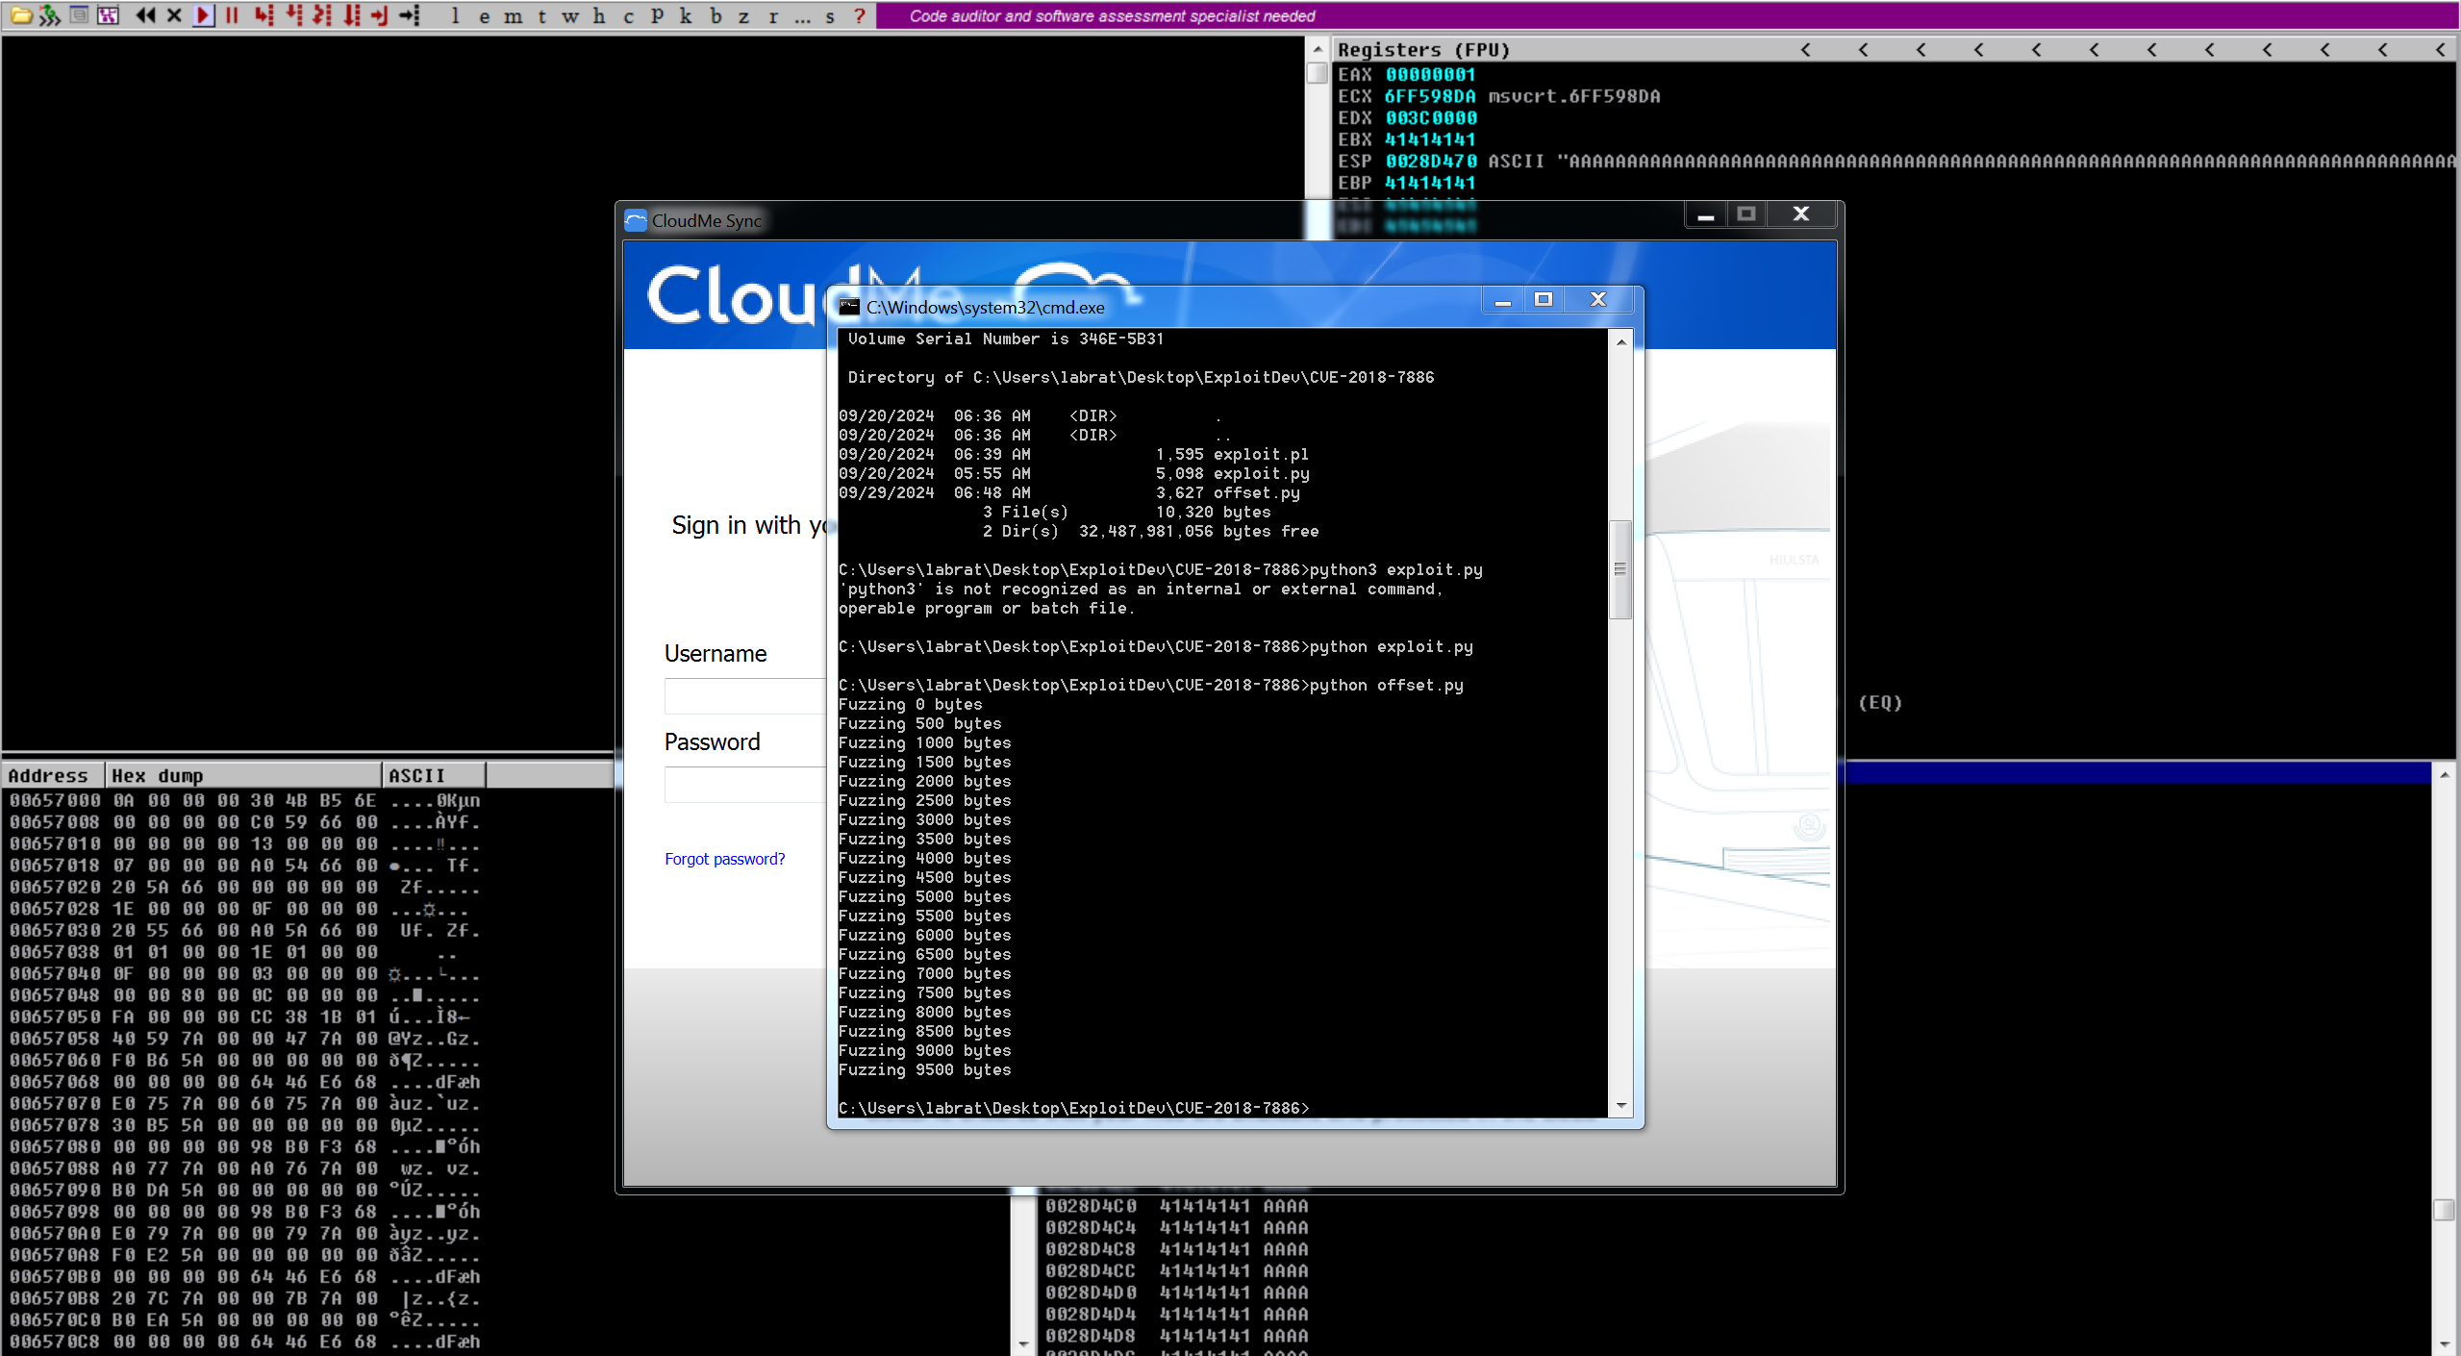The height and width of the screenshot is (1356, 2461).
Task: Click the red question mark help icon
Action: coord(860,16)
